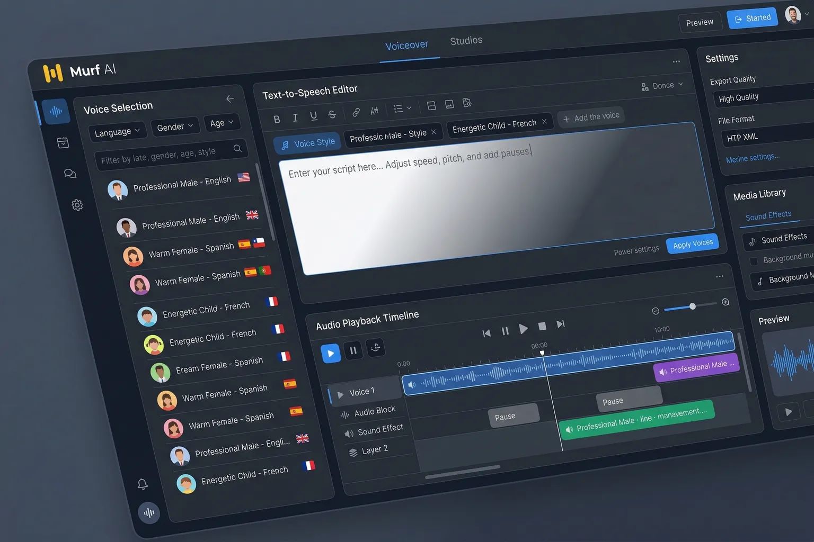This screenshot has width=814, height=542.
Task: Toggle strikethrough formatting
Action: pyautogui.click(x=332, y=114)
